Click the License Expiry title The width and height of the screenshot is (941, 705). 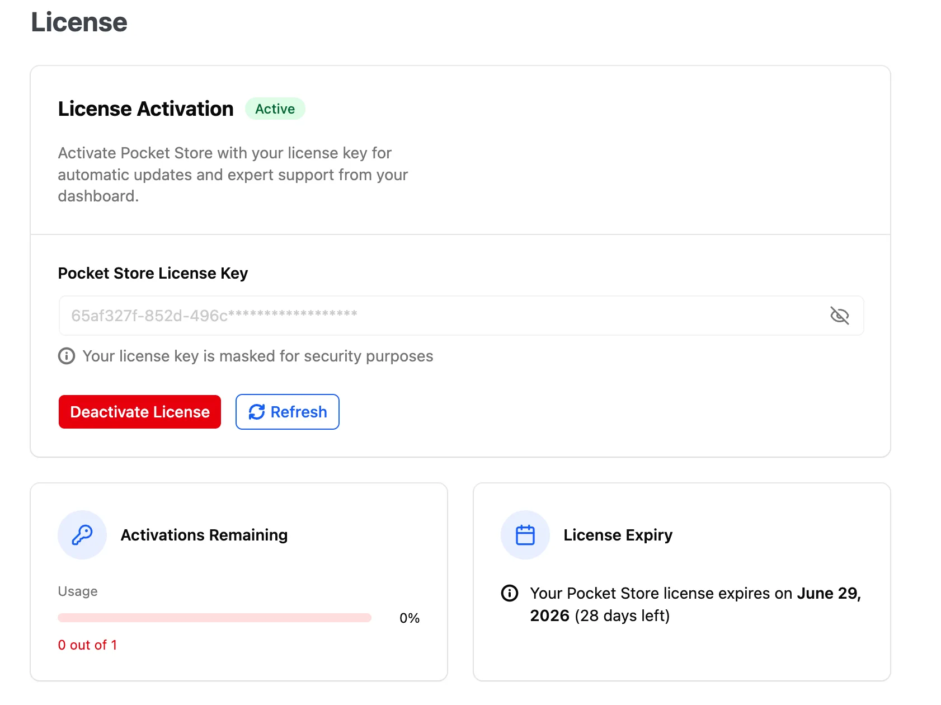[x=618, y=535]
